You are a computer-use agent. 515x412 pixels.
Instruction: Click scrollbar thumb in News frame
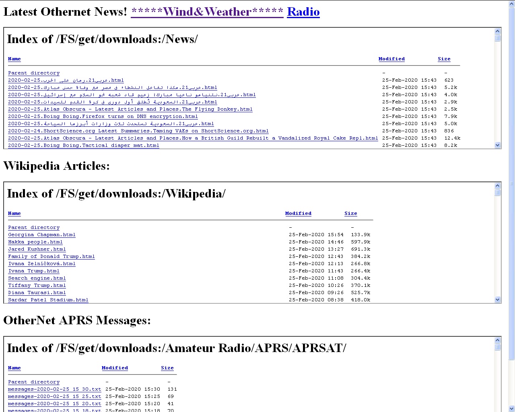(x=498, y=38)
